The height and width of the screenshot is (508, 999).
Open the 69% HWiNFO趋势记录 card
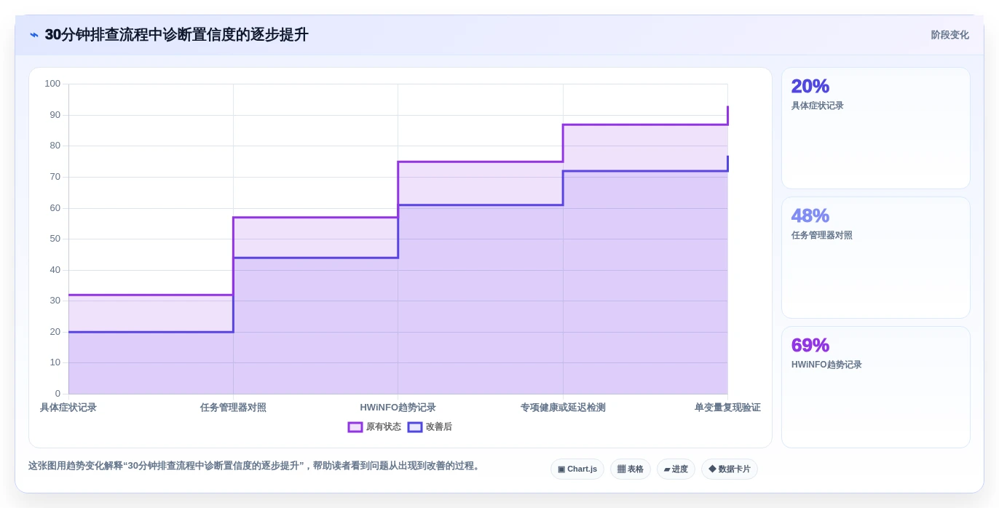coord(876,387)
